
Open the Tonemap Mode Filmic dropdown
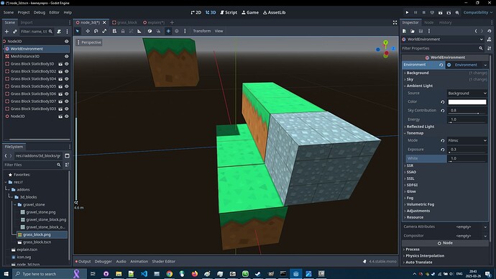point(467,140)
